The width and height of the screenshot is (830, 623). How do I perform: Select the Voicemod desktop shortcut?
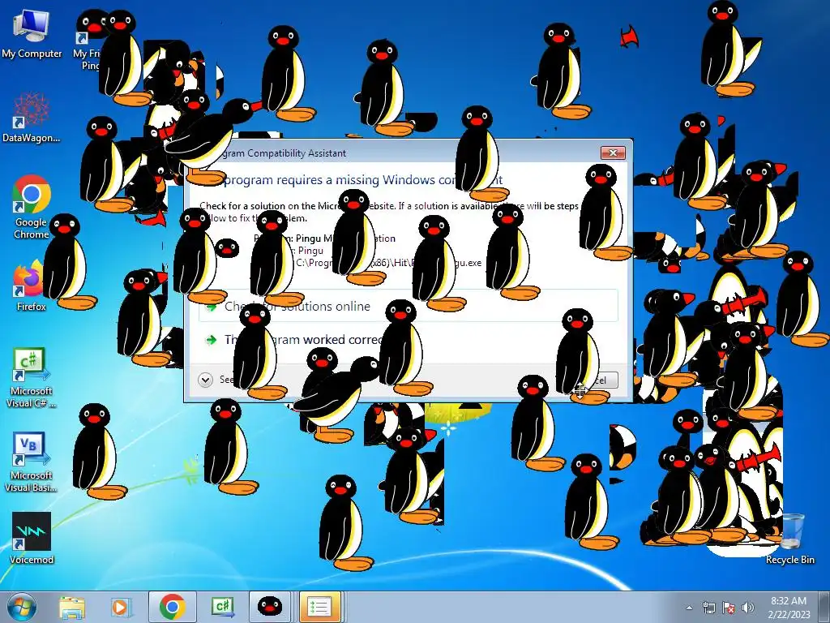click(32, 538)
